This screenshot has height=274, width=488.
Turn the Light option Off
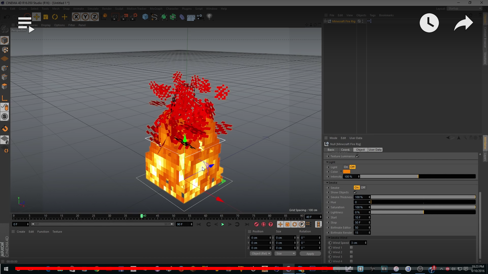point(353,167)
